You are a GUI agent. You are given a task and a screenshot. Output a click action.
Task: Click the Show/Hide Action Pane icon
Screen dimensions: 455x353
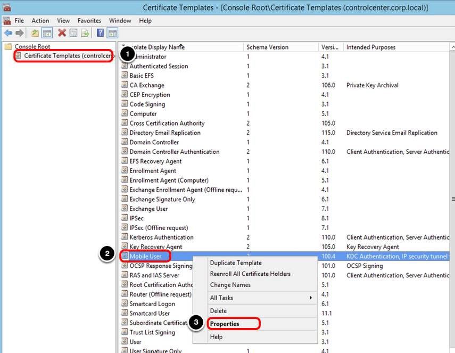113,32
